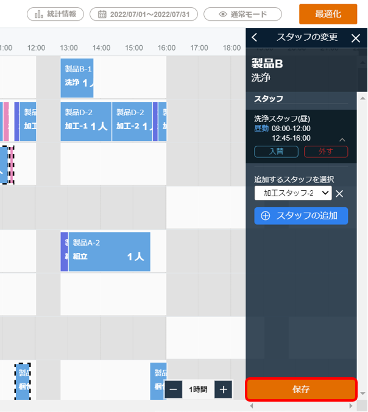Select the 製品D-2 加工-2 task block
Screen dimensions: 368x412
click(132, 121)
